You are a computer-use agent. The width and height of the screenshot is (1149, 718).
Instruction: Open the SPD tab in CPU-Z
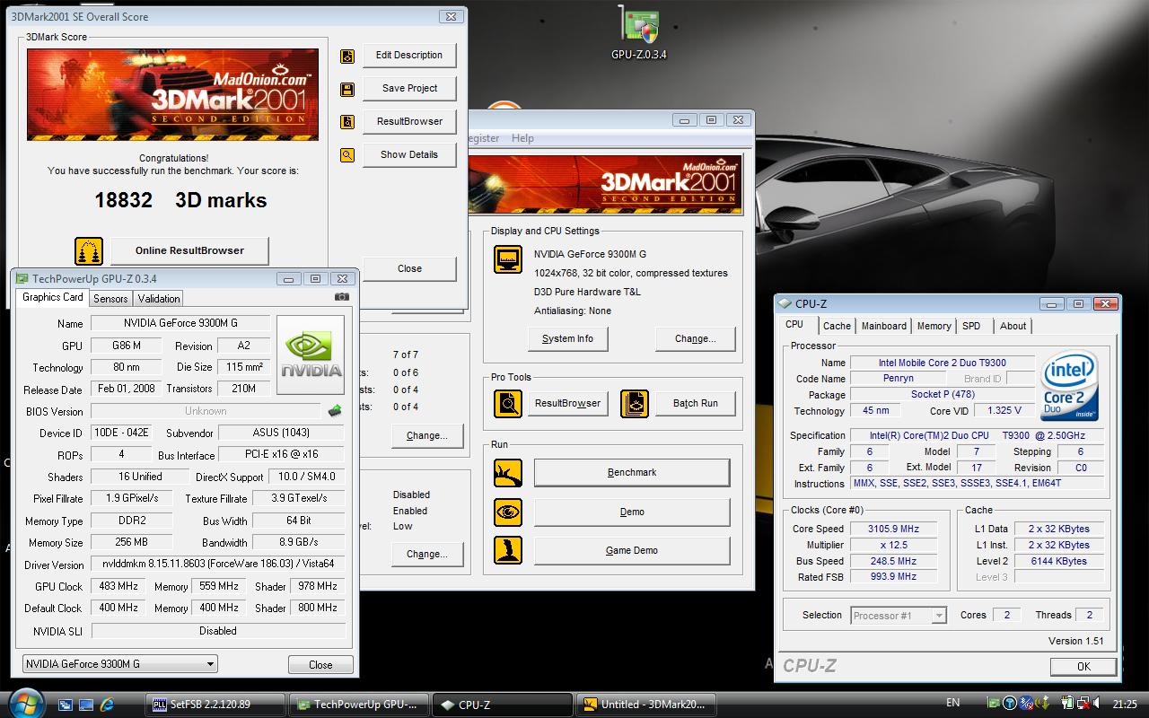coord(971,326)
